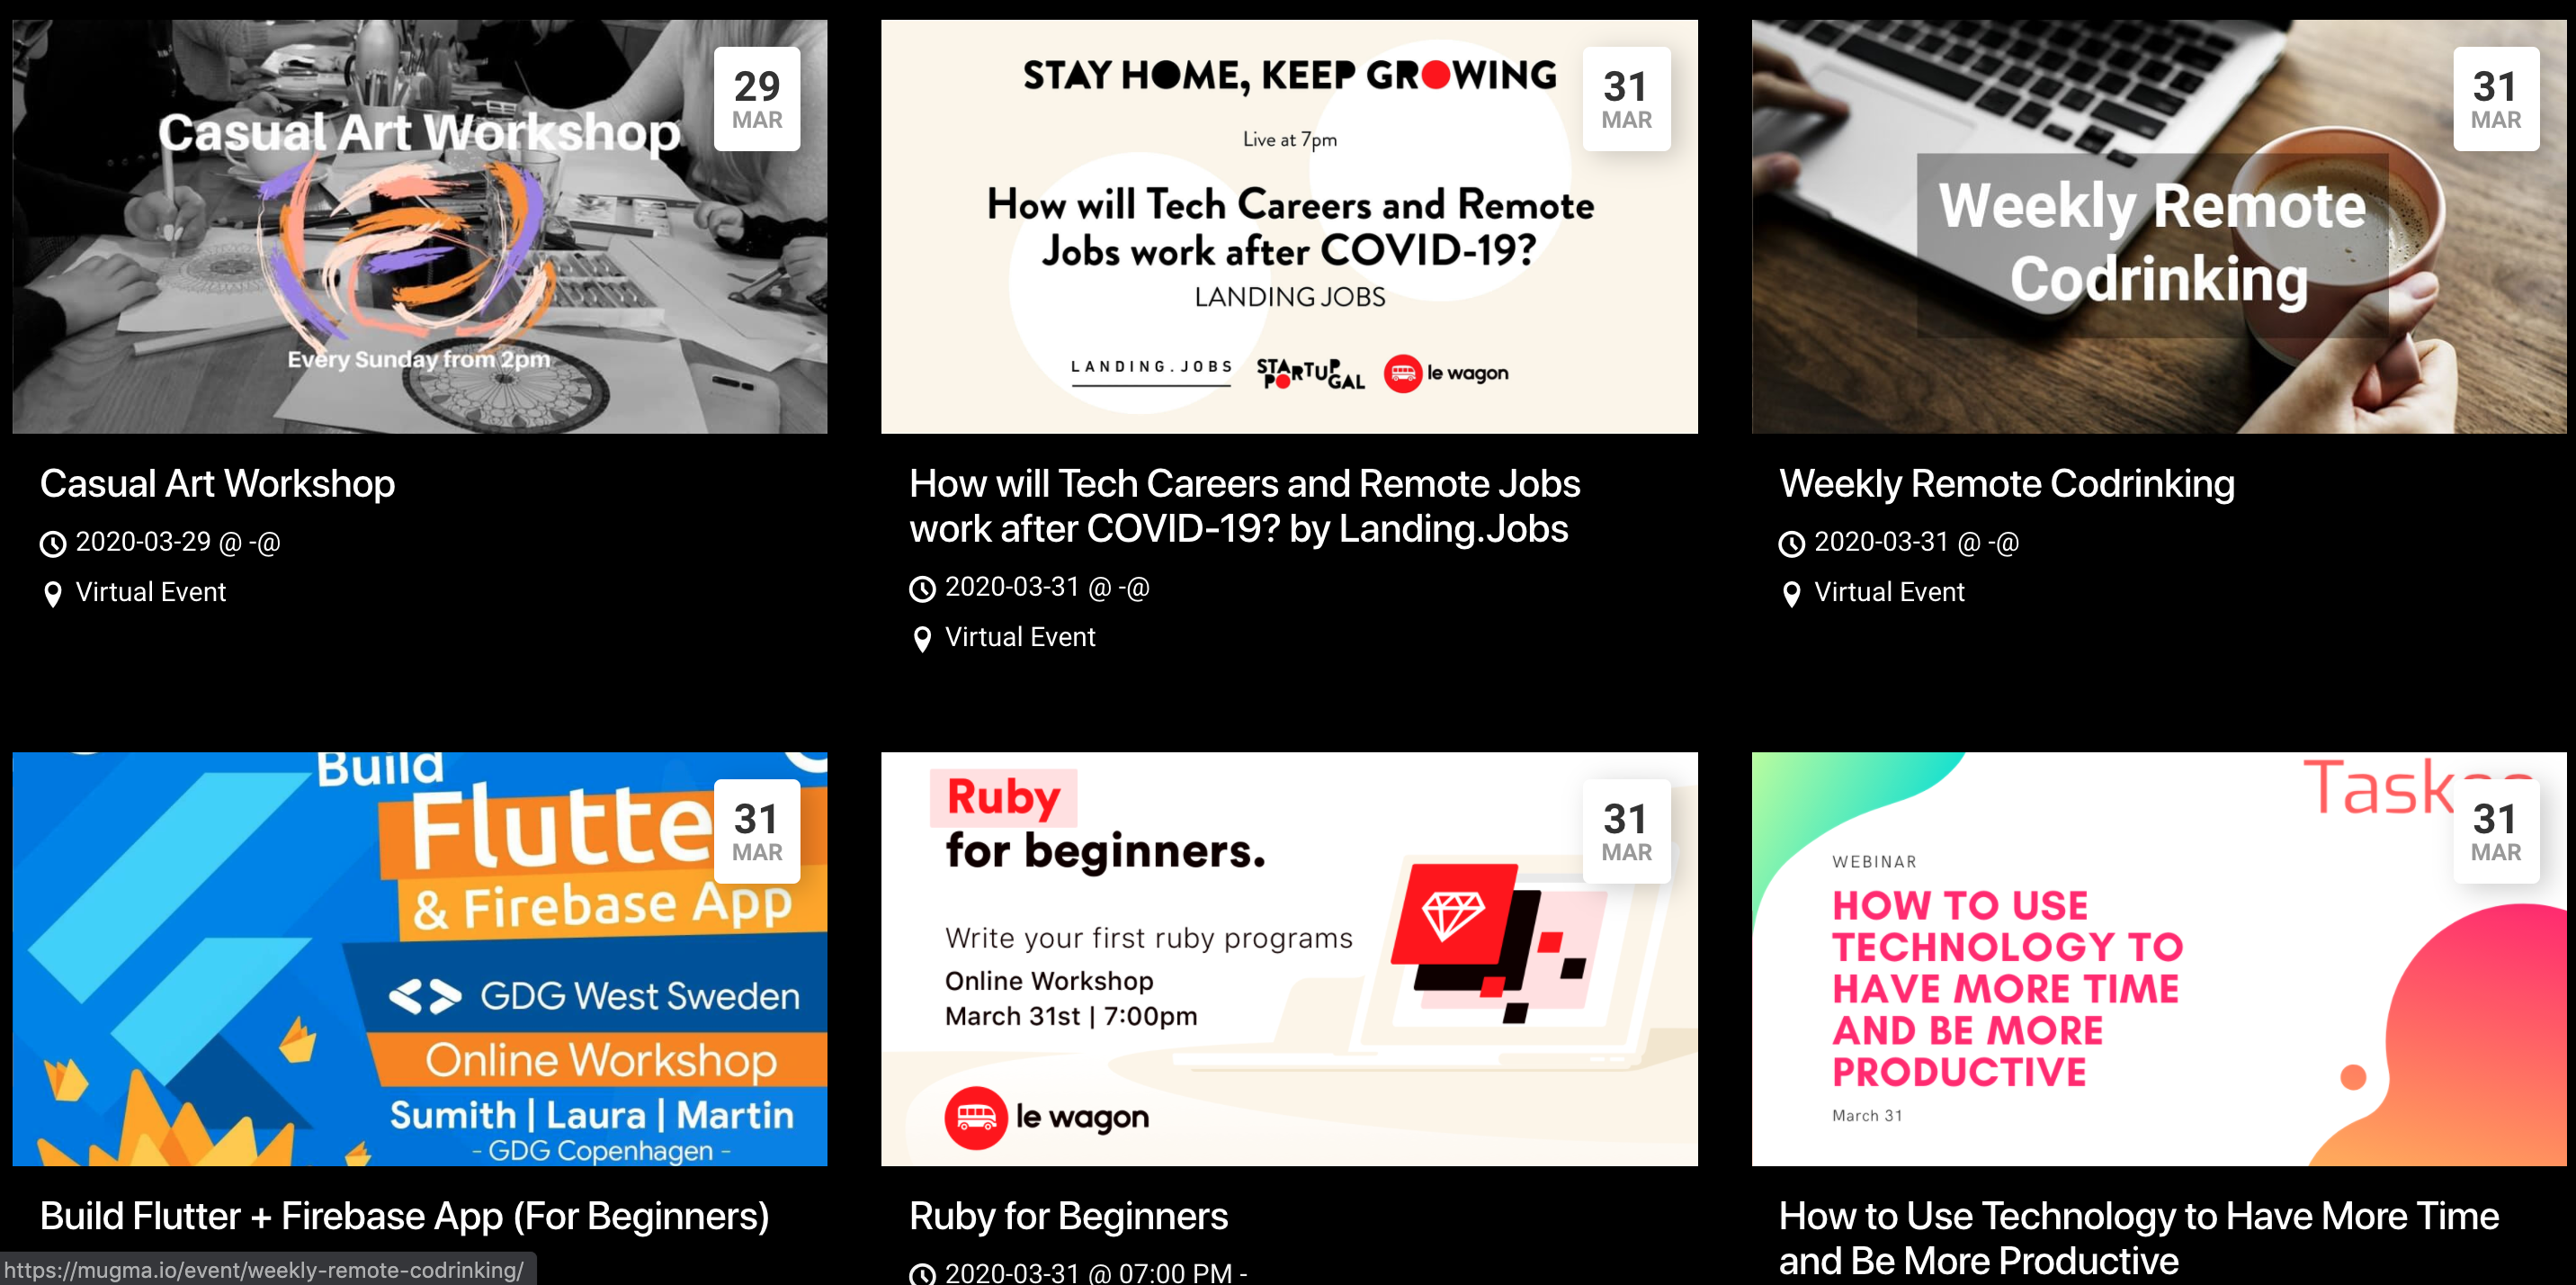Click the clock icon beside 2020-03-31 under Landing.Jobs event

(x=922, y=589)
